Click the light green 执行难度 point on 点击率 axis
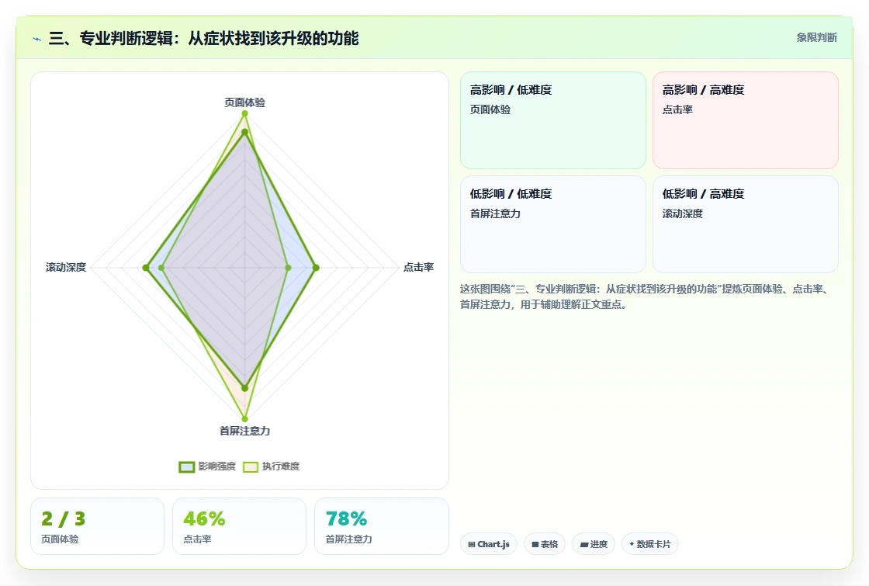This screenshot has height=586, width=869. (288, 268)
